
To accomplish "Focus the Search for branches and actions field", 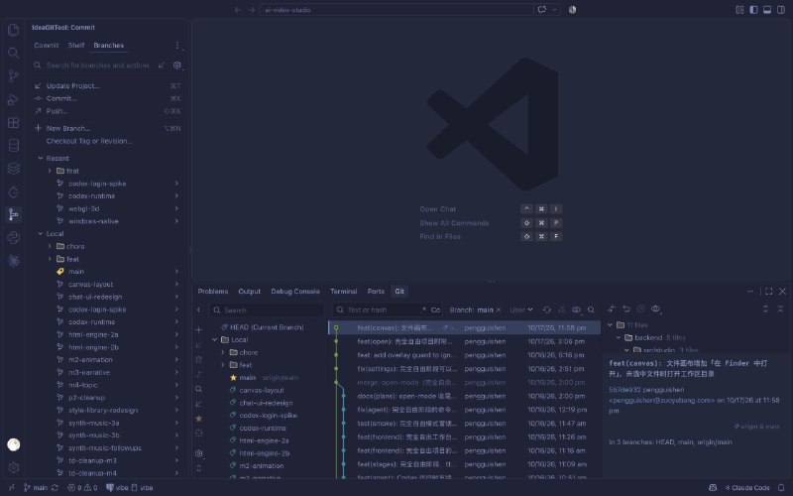I will coord(97,65).
